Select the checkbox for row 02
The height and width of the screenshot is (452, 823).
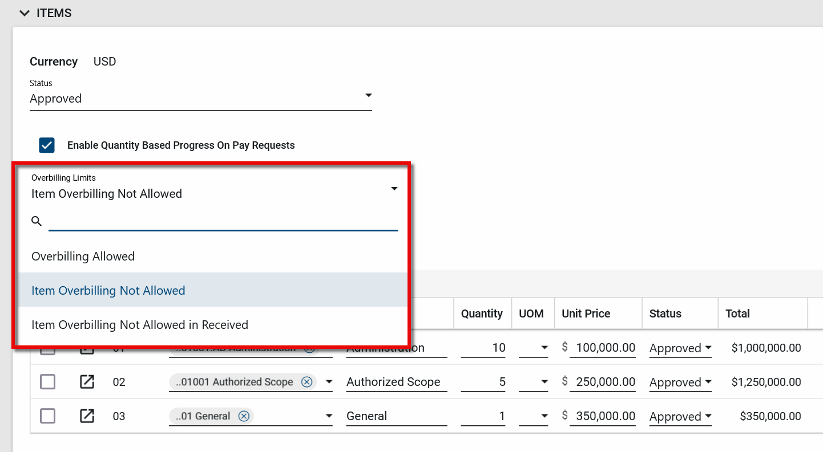[47, 382]
